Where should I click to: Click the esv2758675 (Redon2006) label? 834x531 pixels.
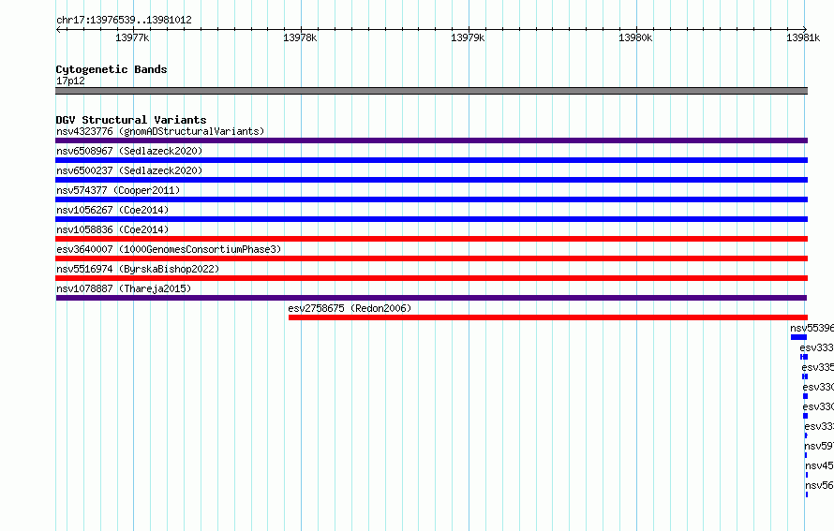pos(350,308)
